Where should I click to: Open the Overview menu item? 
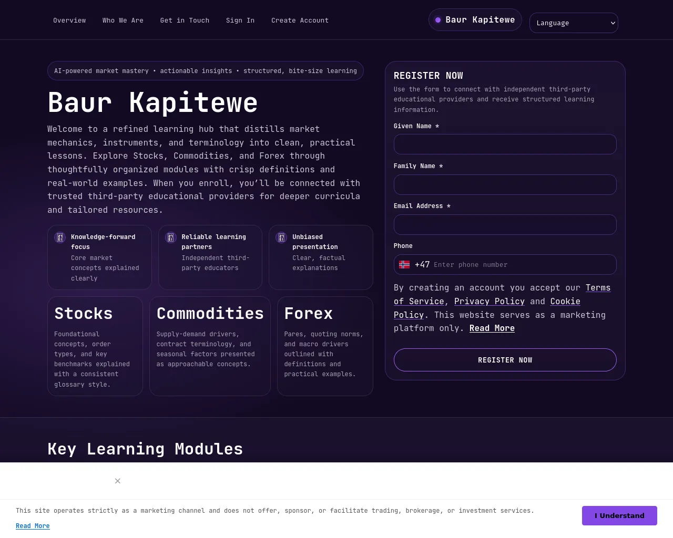point(69,20)
